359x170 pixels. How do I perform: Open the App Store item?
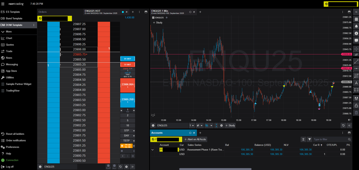coord(19,71)
